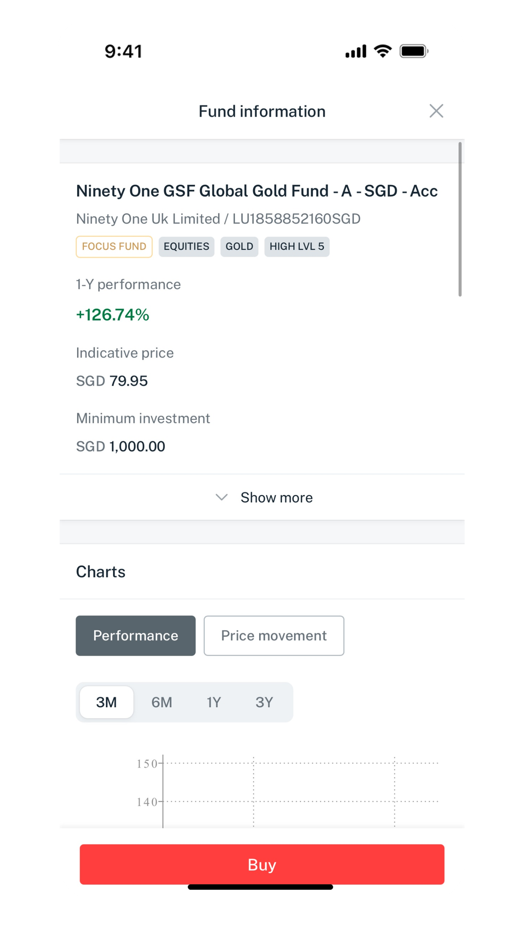Tap the EQUITIES tag

(186, 247)
